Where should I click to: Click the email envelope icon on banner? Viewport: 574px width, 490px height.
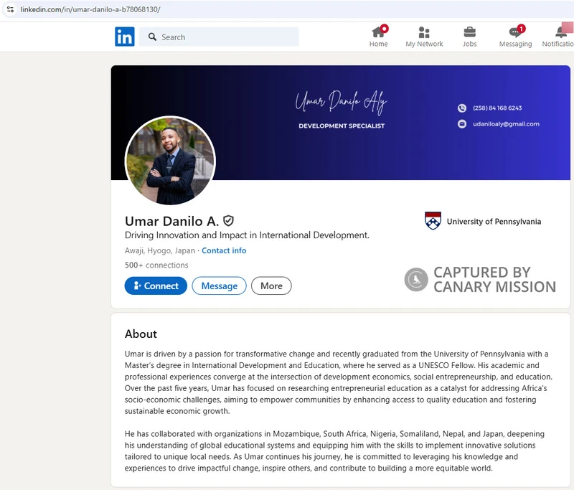tap(462, 124)
